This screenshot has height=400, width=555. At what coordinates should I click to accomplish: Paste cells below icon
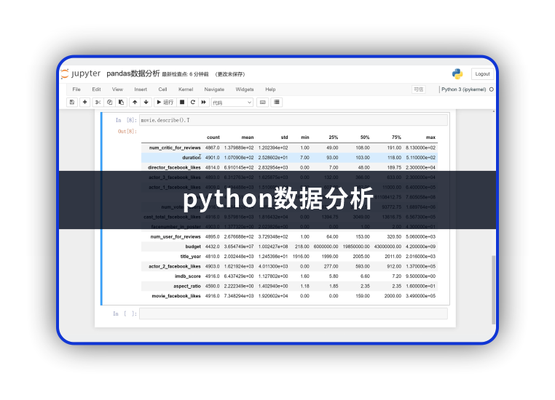click(122, 103)
